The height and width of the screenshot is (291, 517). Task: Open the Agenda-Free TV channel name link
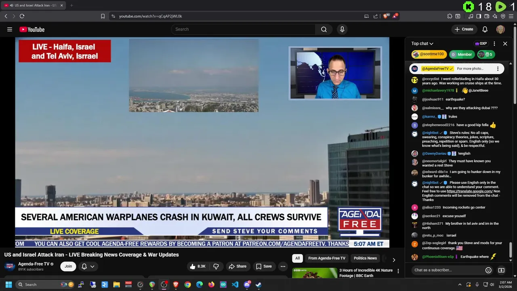34,264
